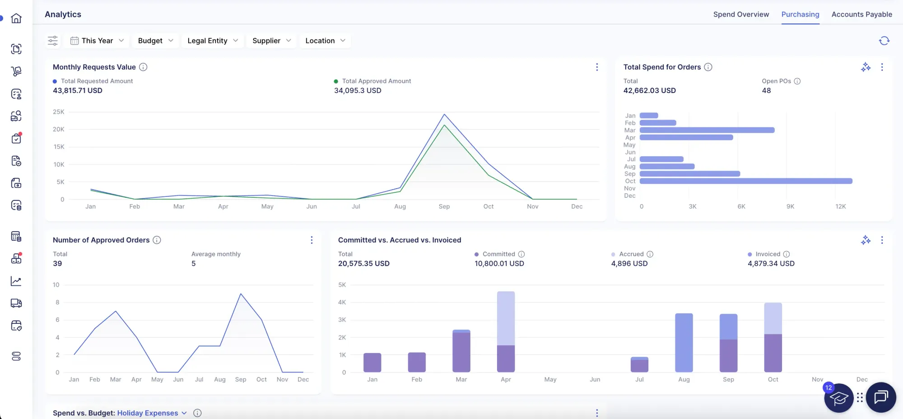Click the refresh analytics icon

[884, 41]
